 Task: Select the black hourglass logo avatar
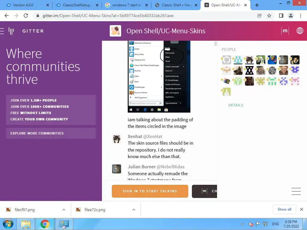coord(249,70)
